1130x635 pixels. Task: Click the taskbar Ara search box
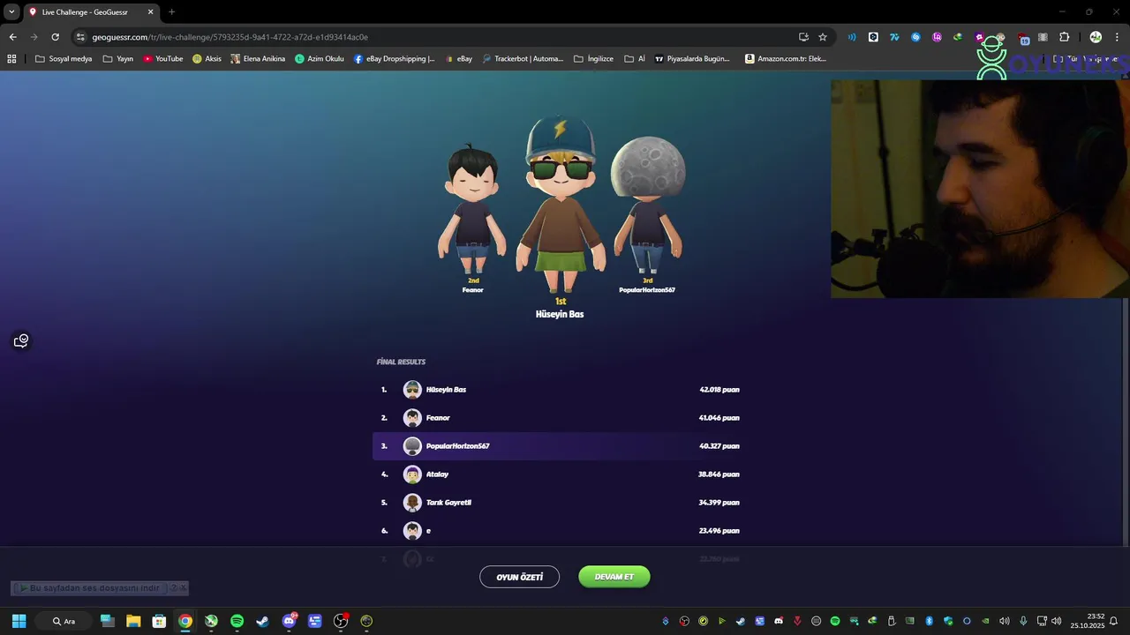[x=64, y=621]
